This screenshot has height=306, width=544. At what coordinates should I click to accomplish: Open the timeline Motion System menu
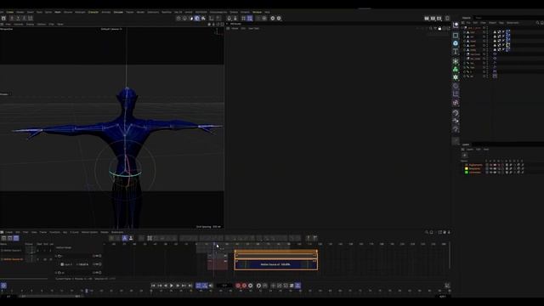pos(89,232)
